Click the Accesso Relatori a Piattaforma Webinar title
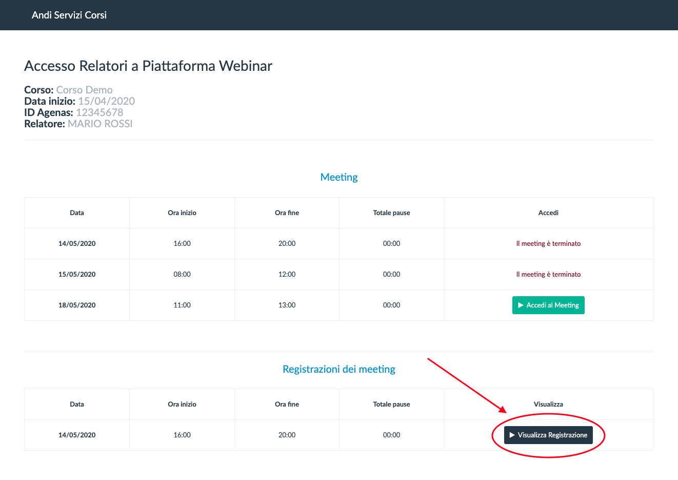The height and width of the screenshot is (480, 678). click(148, 66)
